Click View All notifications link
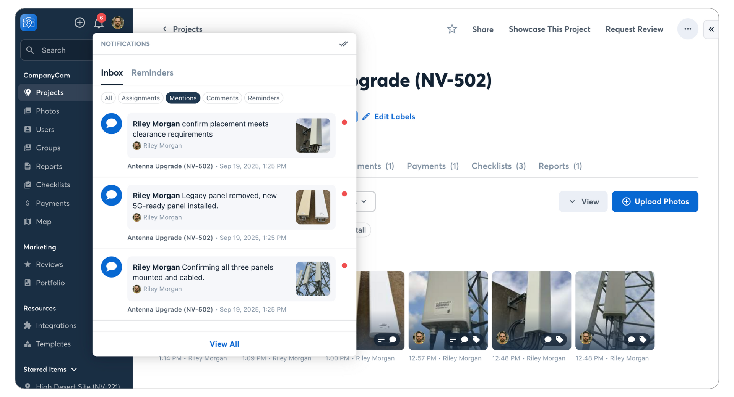Viewport: 734px width, 397px height. [x=224, y=344]
